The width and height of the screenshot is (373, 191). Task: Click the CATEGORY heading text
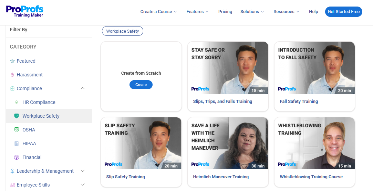pos(23,47)
